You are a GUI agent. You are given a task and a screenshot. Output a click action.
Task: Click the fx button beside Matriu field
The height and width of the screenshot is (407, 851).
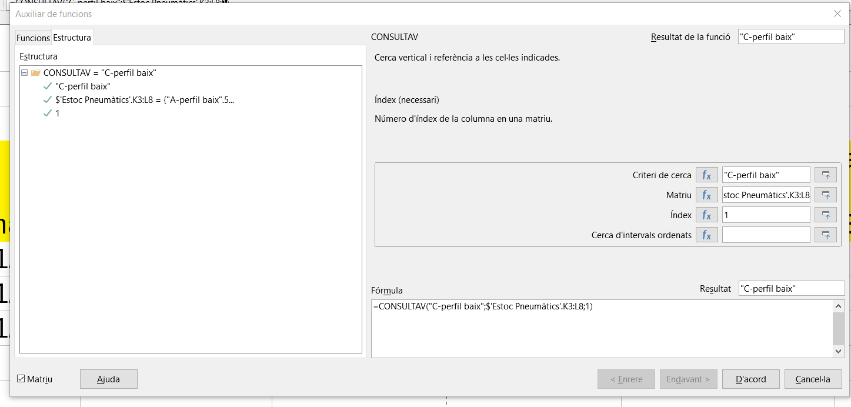[706, 195]
